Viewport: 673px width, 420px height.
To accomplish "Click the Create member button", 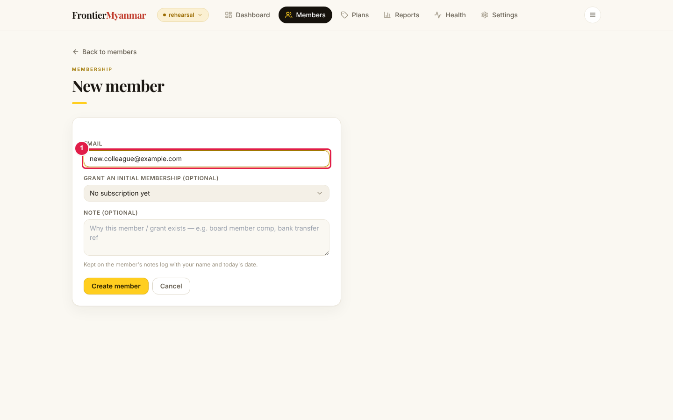I will pyautogui.click(x=116, y=286).
